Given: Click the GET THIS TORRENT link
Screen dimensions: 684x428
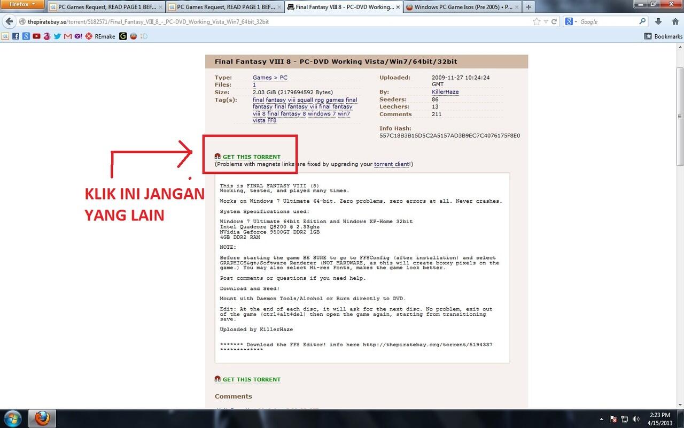Looking at the screenshot, I should tap(251, 157).
